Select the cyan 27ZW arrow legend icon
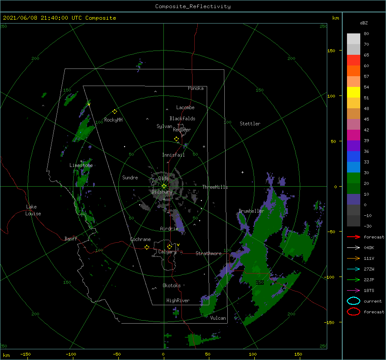The height and width of the screenshot is (360, 386). pos(353,269)
